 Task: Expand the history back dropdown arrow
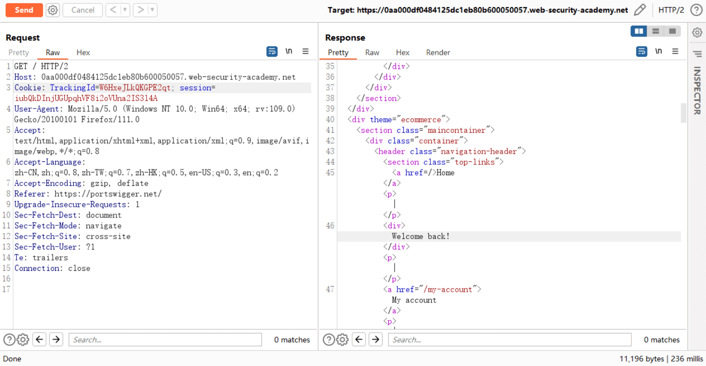[125, 10]
